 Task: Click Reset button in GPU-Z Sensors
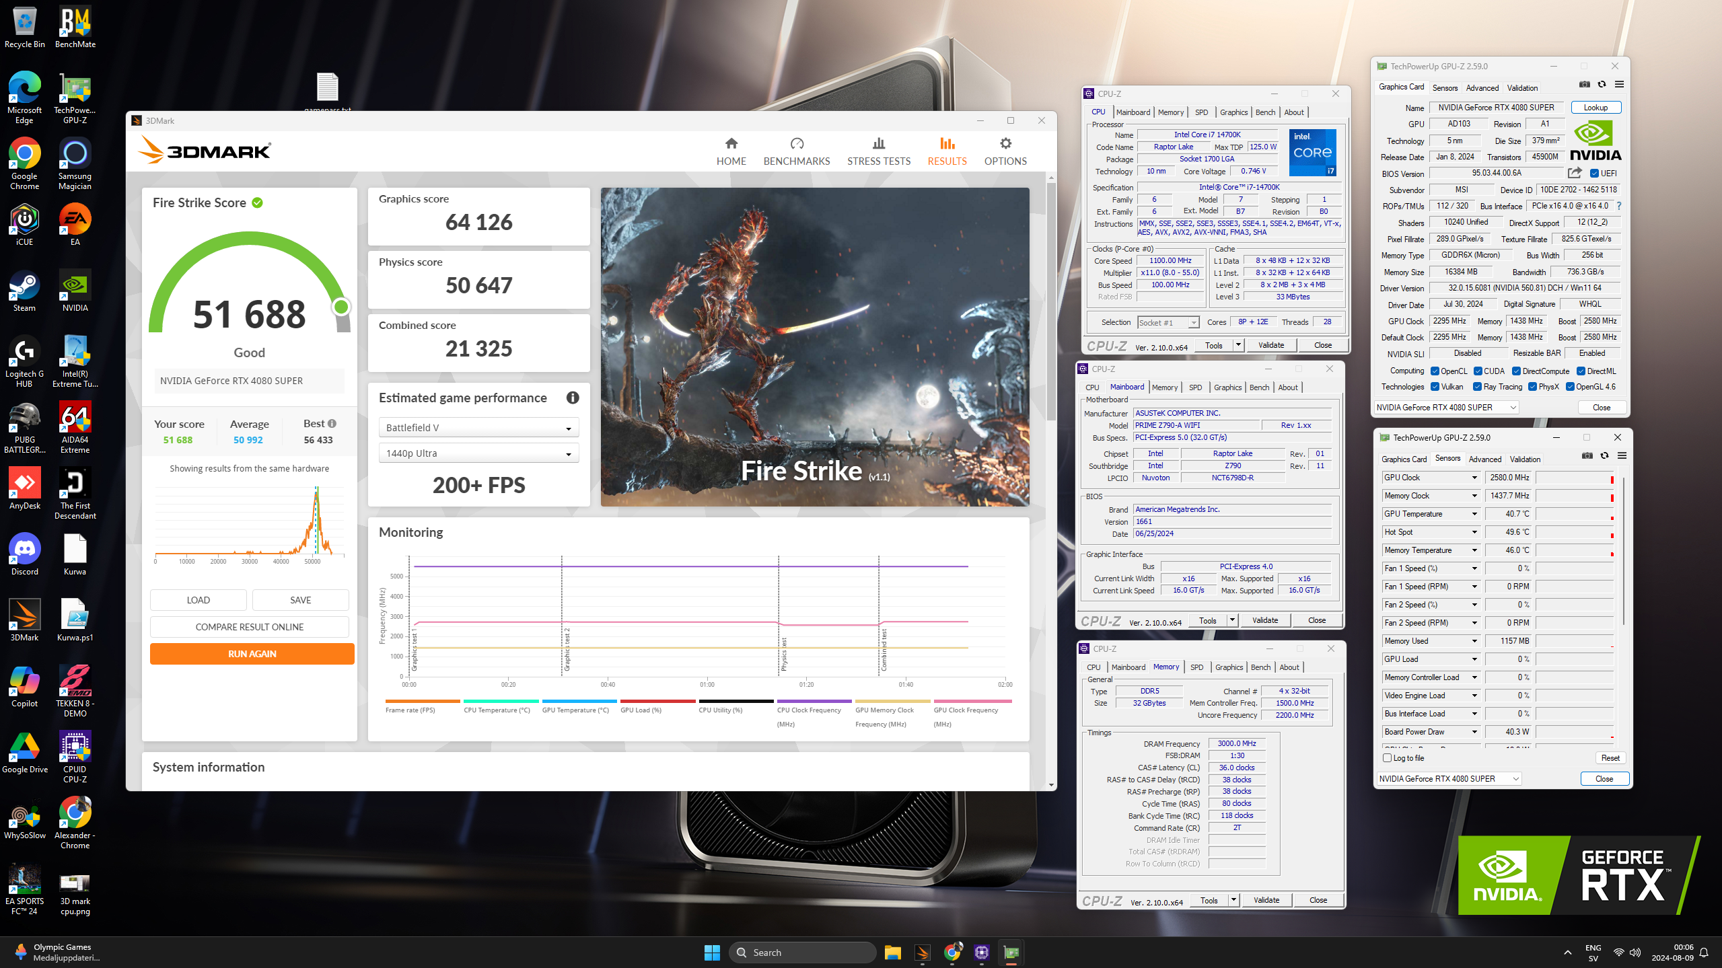click(1610, 758)
